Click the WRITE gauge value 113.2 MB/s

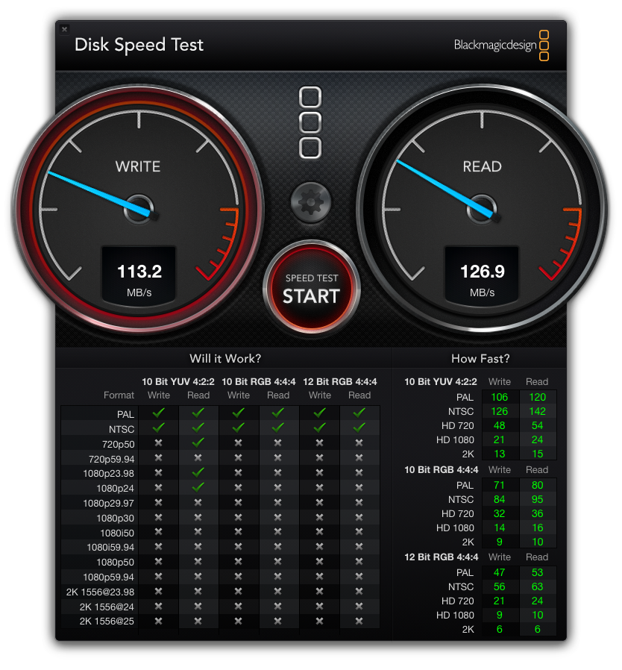point(139,278)
